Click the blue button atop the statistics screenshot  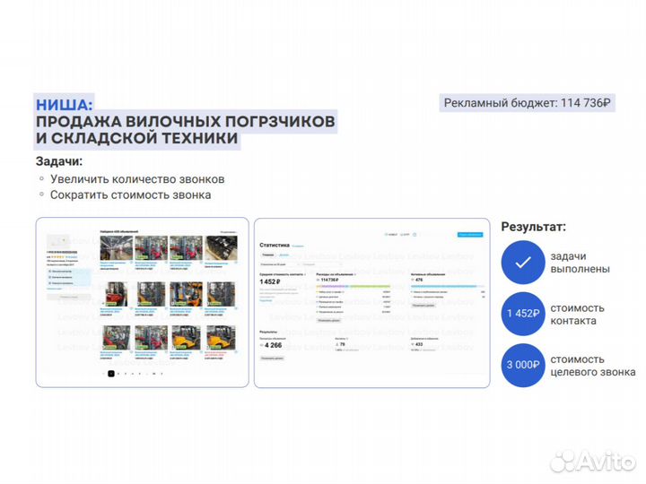click(470, 235)
